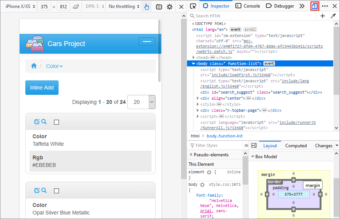Check the checkbox for Opal Silver Blue Metallic

57,191
